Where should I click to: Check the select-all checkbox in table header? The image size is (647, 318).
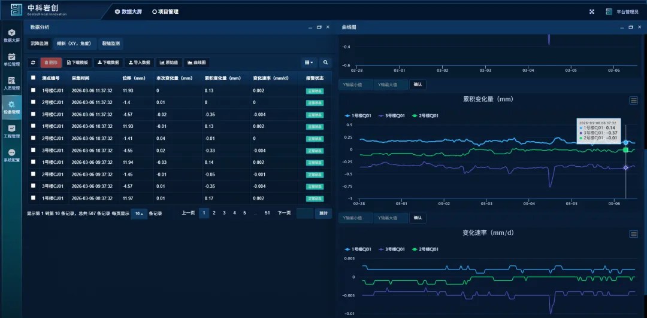tap(34, 78)
